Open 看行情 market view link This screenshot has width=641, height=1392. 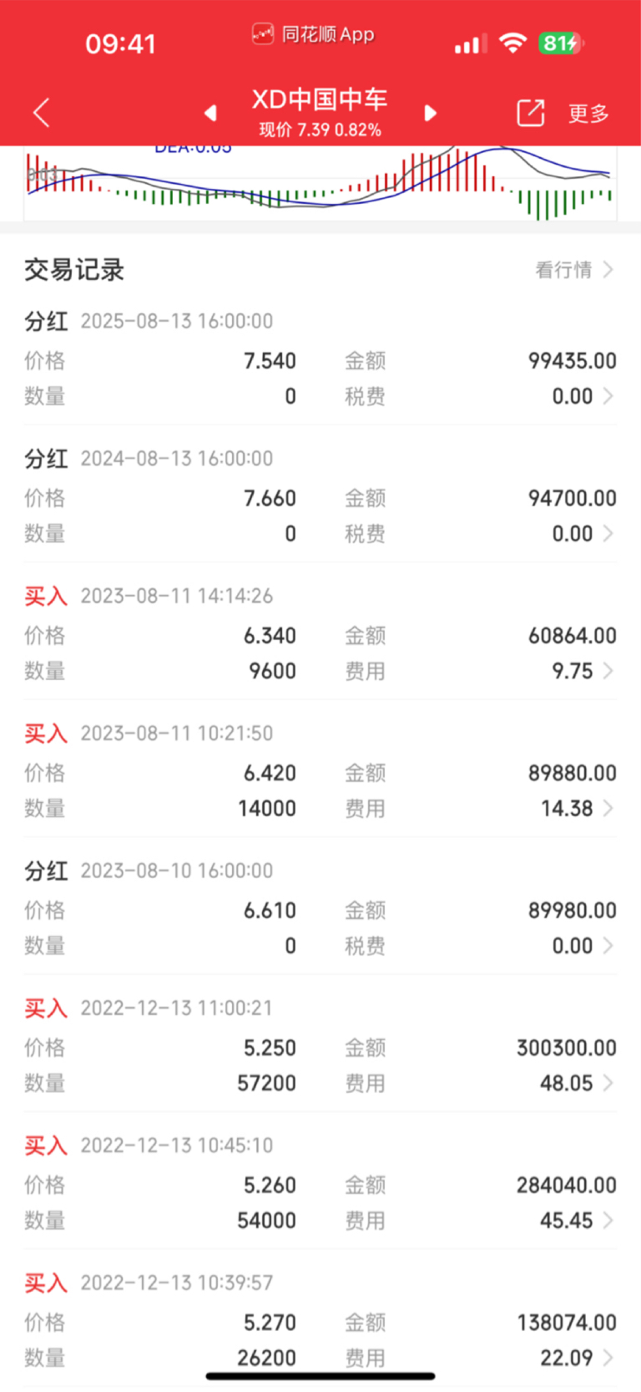coord(563,270)
